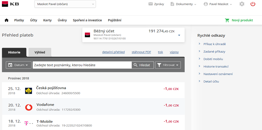Open settings gear icon
This screenshot has height=130, width=262.
242,4
